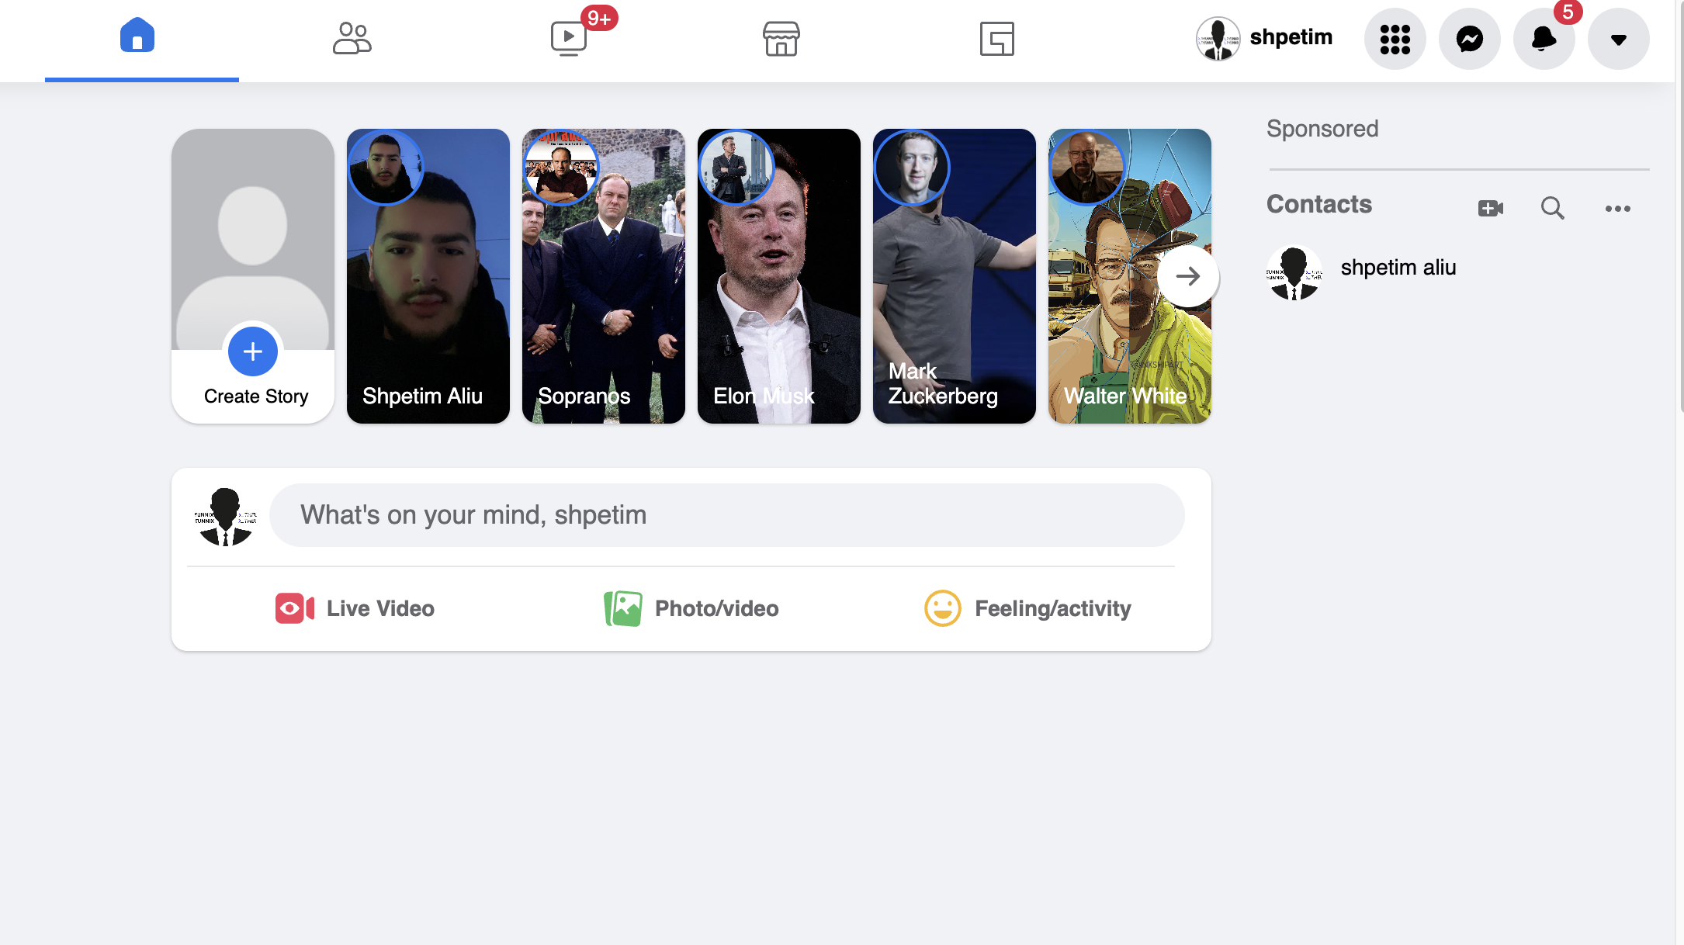Choose Feeling/activity for the post
1684x945 pixels.
point(1027,608)
